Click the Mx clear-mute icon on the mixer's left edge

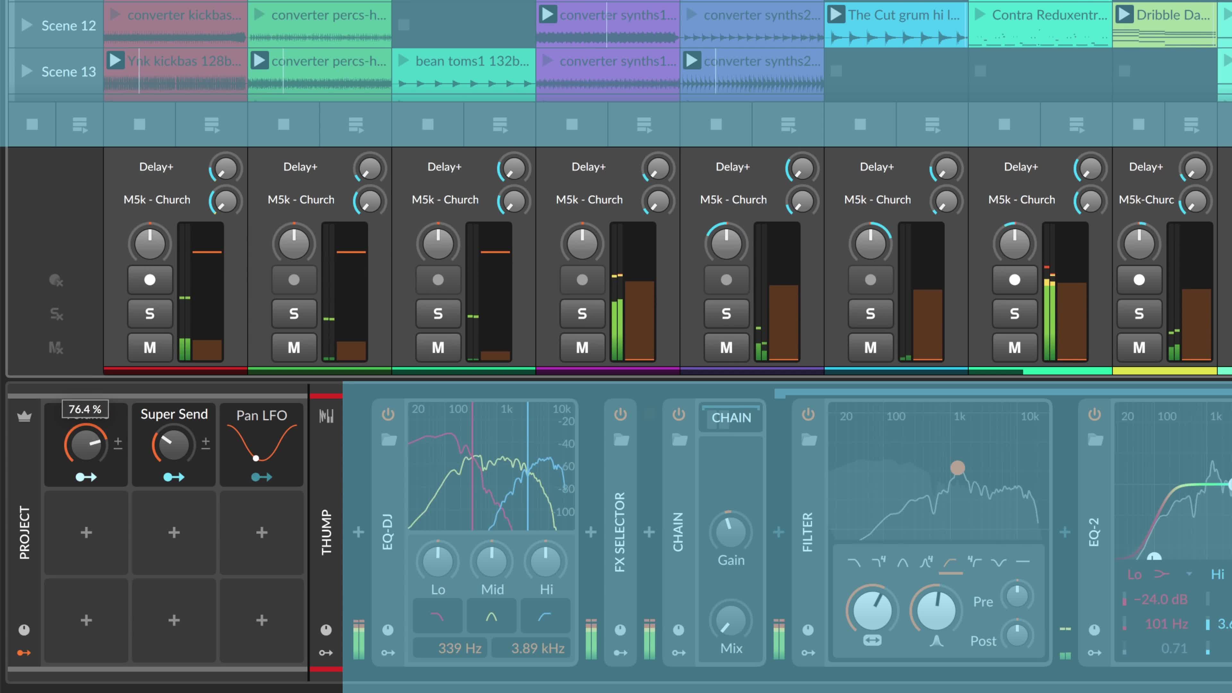56,347
